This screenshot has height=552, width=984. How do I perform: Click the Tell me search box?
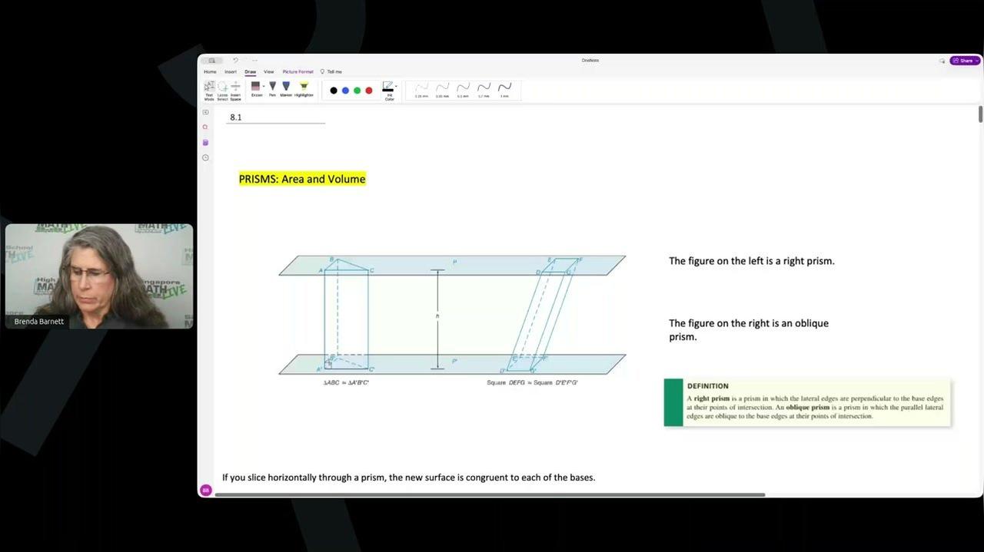coord(332,71)
